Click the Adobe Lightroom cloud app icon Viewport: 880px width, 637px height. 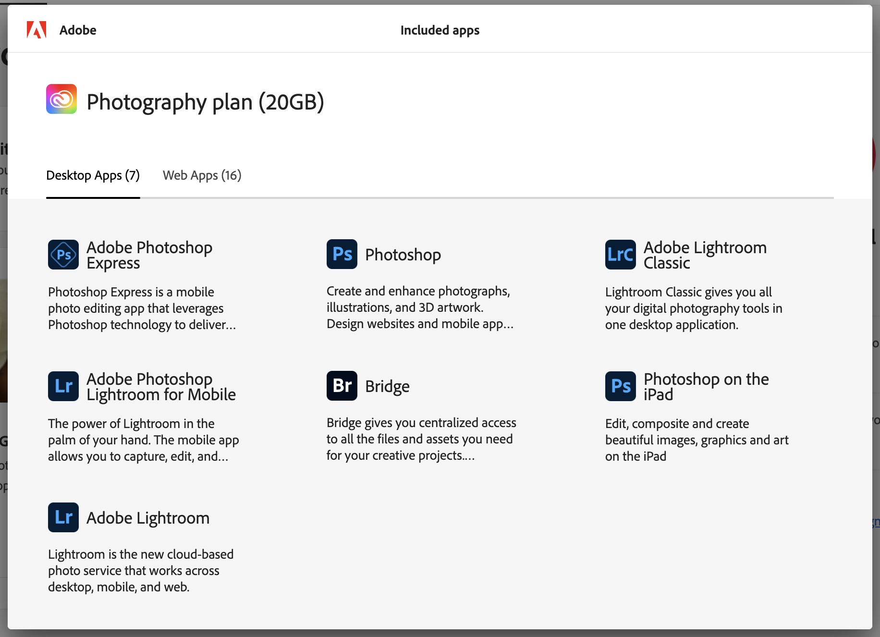point(63,517)
